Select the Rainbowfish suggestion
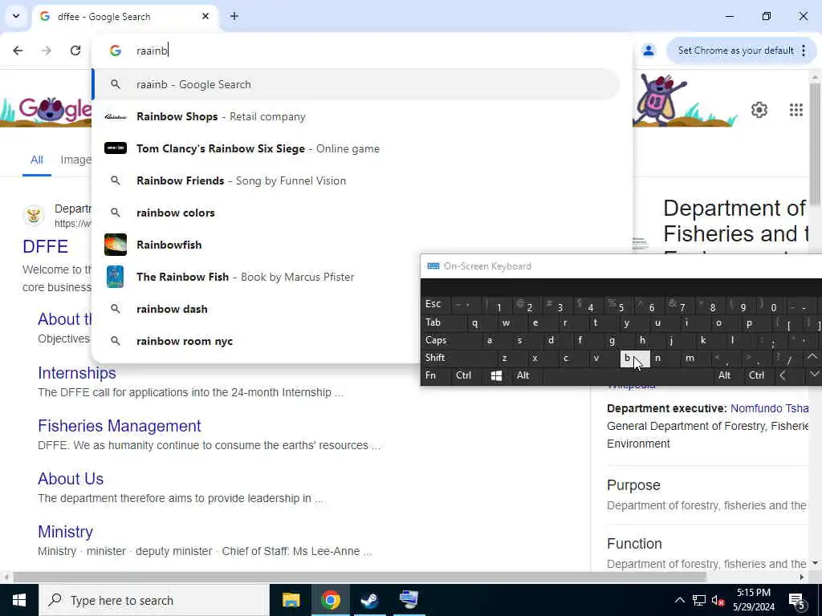The image size is (822, 616). point(356,245)
